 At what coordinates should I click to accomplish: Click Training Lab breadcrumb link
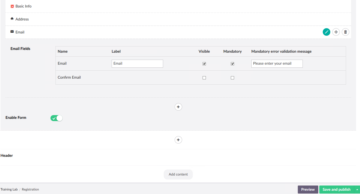(9, 190)
